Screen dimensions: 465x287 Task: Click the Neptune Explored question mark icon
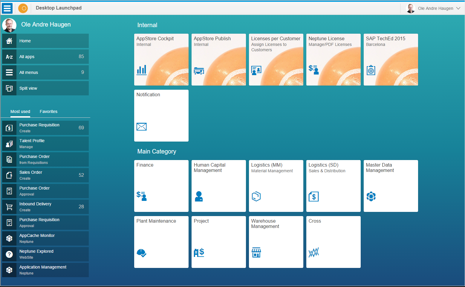pos(9,254)
